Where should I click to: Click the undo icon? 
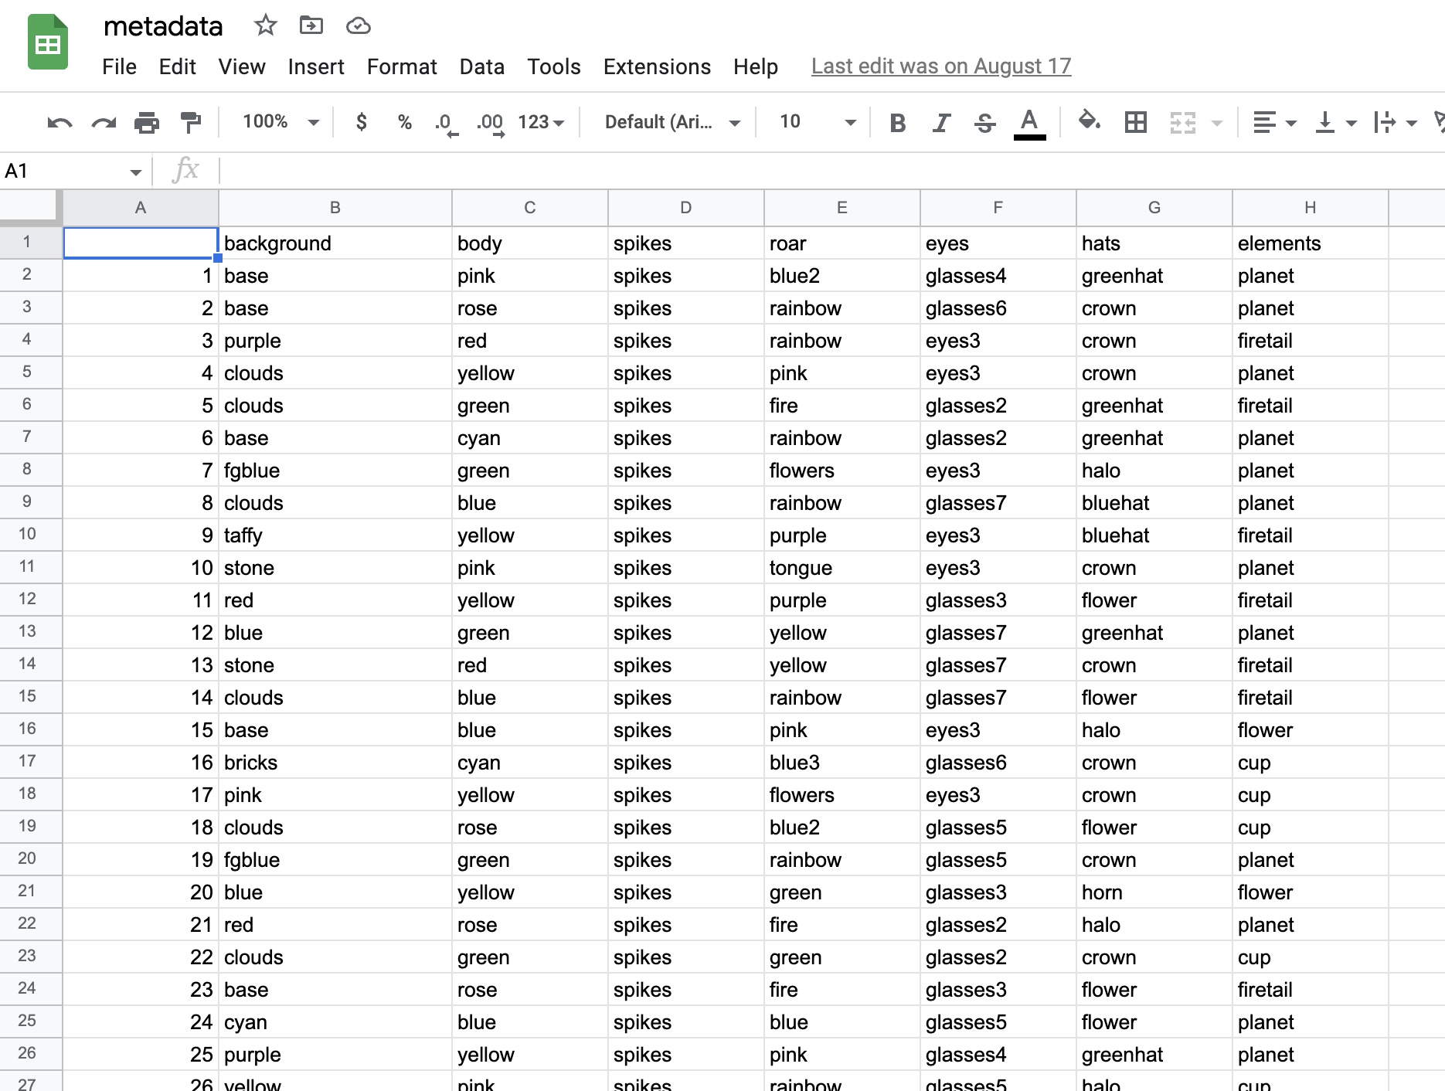[x=59, y=122]
